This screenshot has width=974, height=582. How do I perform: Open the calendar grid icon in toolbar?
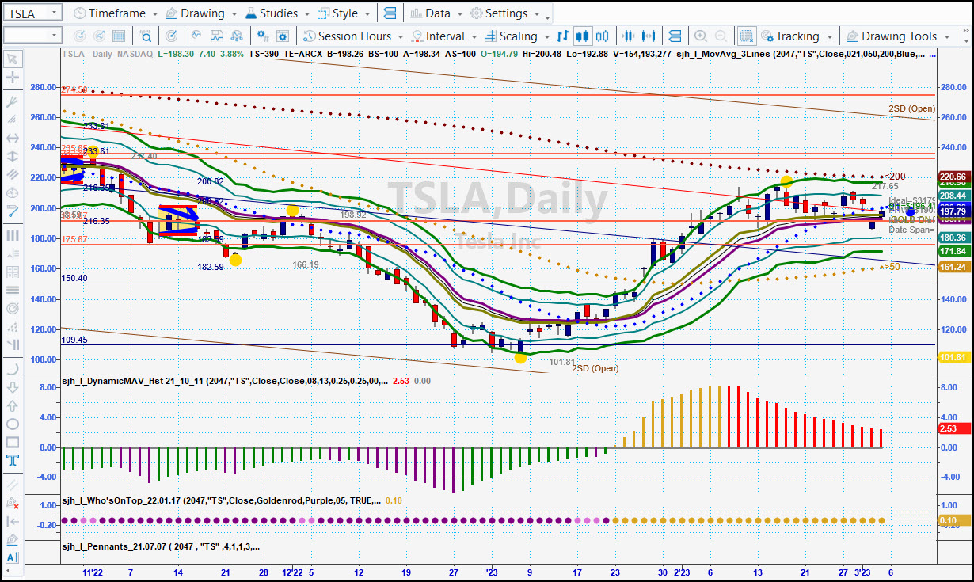click(x=119, y=36)
